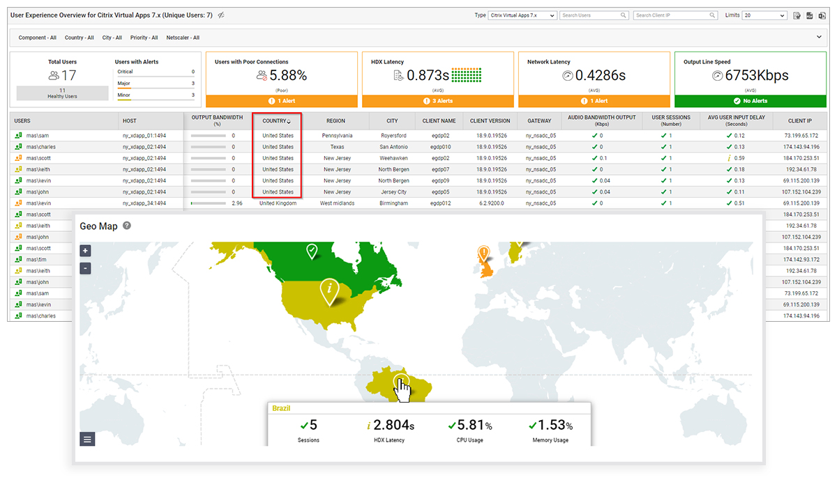The width and height of the screenshot is (837, 498).
Task: Zoom out the Geo Map with minus button
Action: pos(85,267)
